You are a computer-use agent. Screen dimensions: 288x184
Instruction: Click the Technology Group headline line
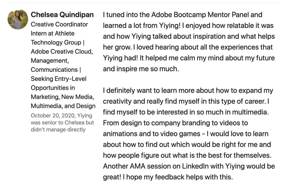tap(57, 42)
